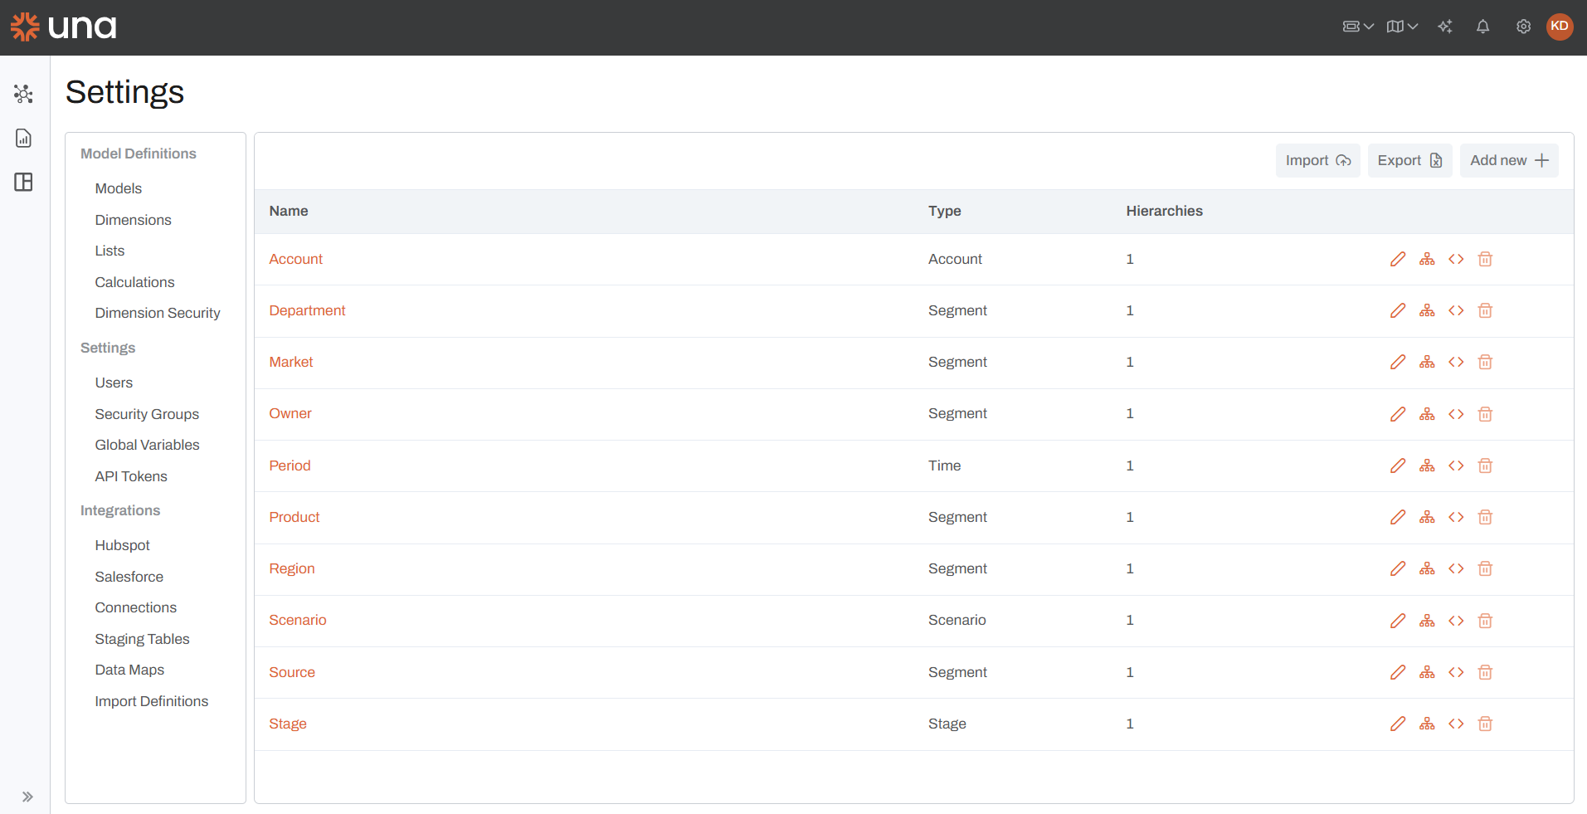Edit the Source dimension
Screen dimensions: 1587x814
[1398, 672]
